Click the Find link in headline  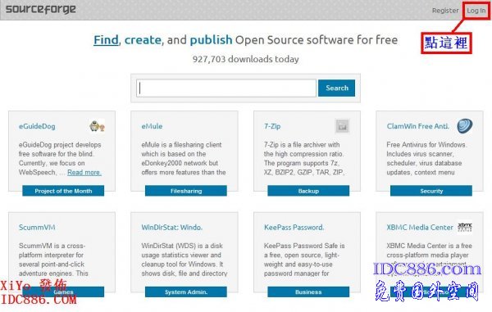106,40
